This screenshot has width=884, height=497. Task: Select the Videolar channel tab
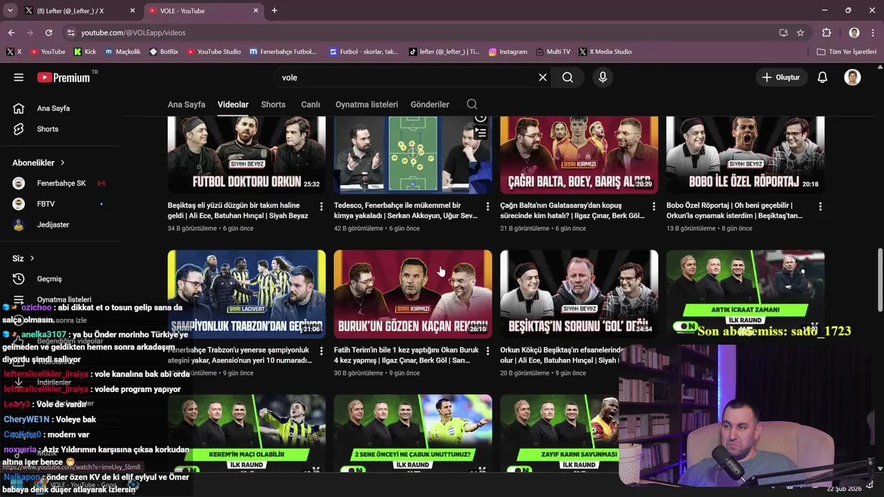(233, 104)
